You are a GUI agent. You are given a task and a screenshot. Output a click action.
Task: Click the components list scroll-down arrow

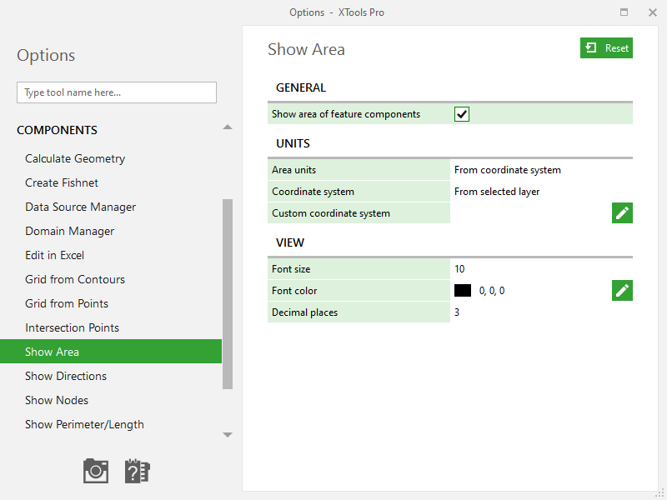(x=228, y=434)
